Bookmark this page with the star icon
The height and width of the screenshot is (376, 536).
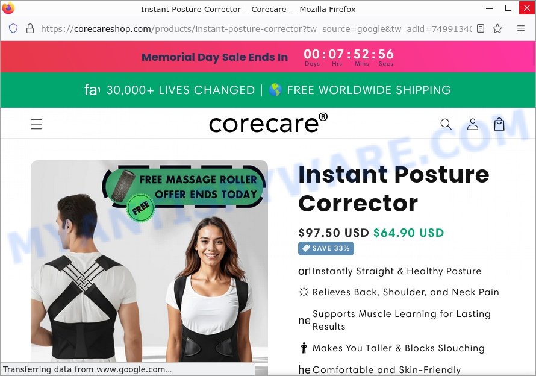pyautogui.click(x=497, y=28)
